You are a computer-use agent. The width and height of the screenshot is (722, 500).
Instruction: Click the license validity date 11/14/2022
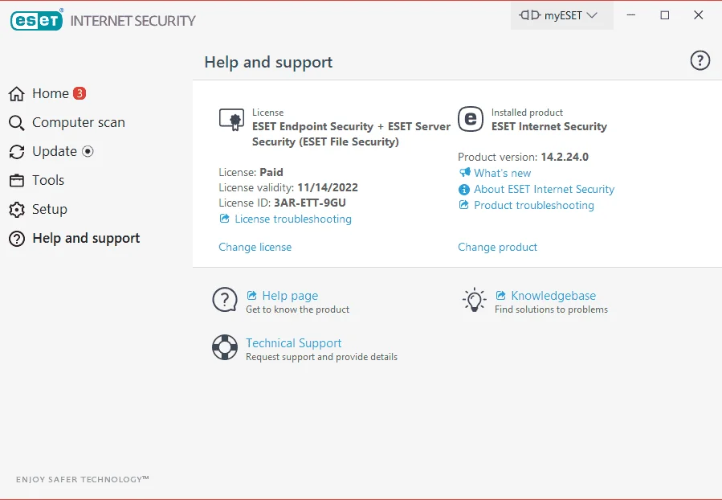click(x=328, y=187)
